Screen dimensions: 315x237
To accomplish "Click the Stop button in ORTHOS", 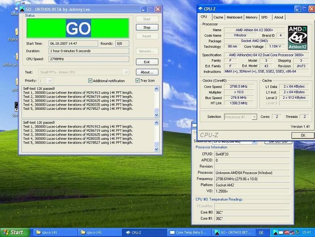I will click(x=147, y=28).
